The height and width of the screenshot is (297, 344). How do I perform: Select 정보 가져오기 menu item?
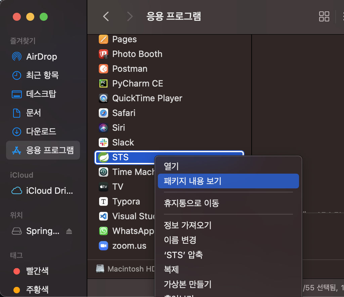pyautogui.click(x=228, y=225)
